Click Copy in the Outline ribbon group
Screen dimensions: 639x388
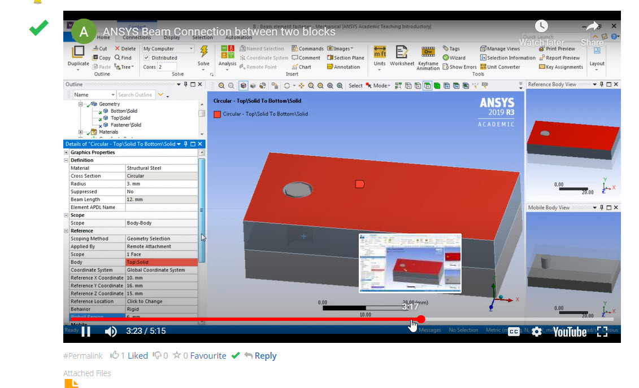click(x=102, y=58)
